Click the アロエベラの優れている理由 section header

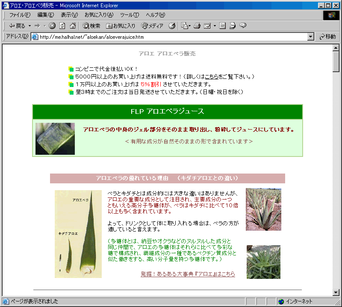point(167,178)
